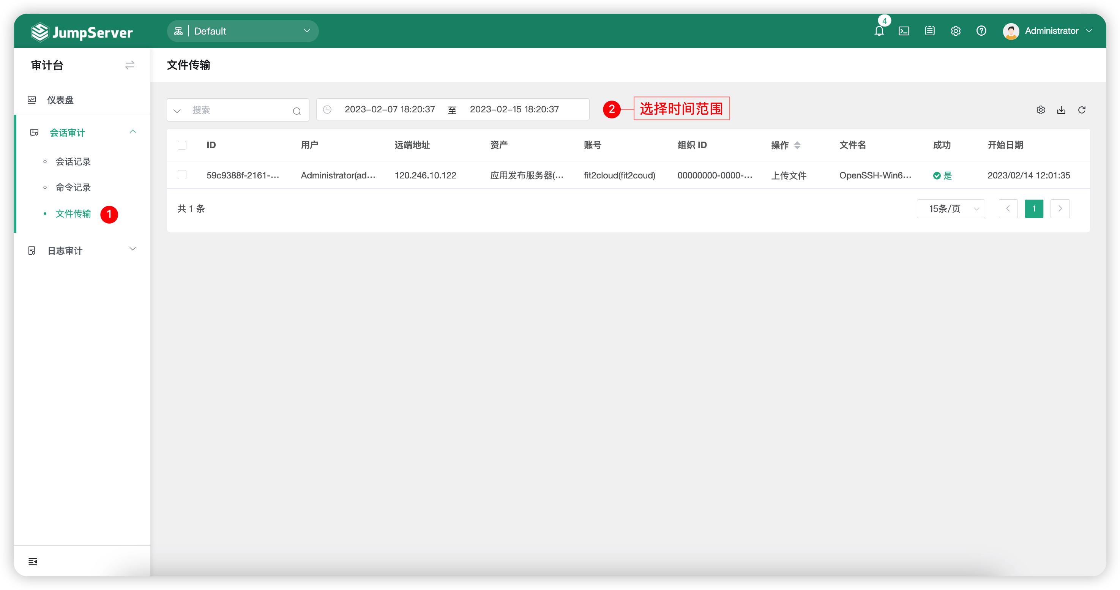The height and width of the screenshot is (590, 1120).
Task: Export table with download icon
Action: pos(1061,110)
